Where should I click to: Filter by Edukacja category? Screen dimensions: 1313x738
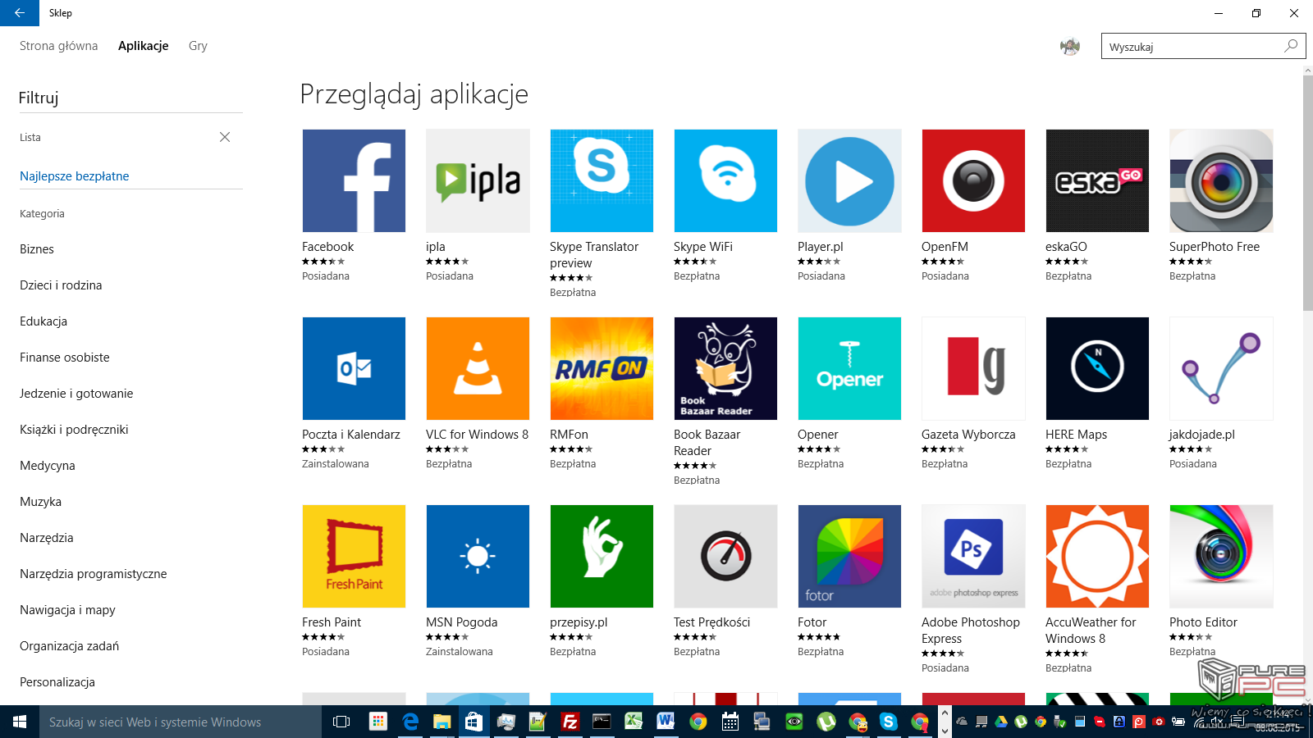(43, 321)
